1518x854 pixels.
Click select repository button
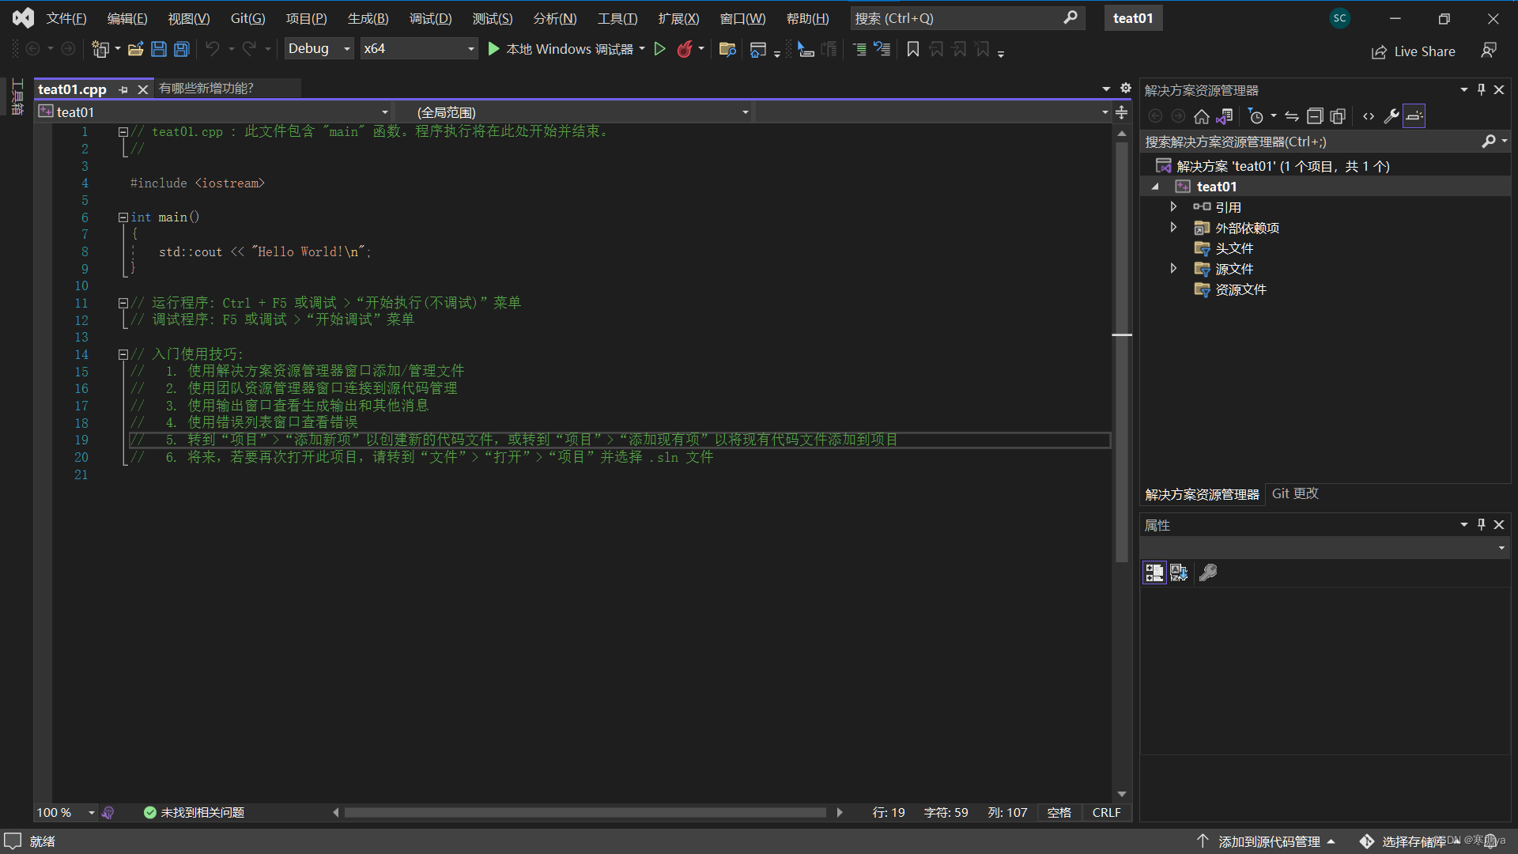point(1412,841)
